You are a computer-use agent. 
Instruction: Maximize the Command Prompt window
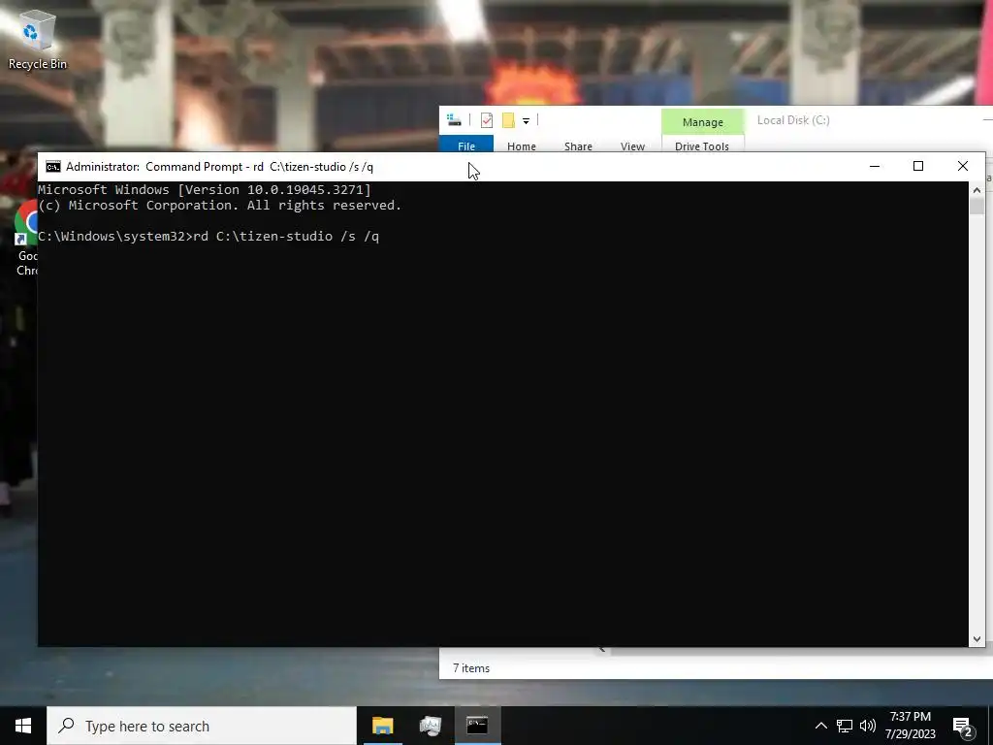tap(918, 166)
